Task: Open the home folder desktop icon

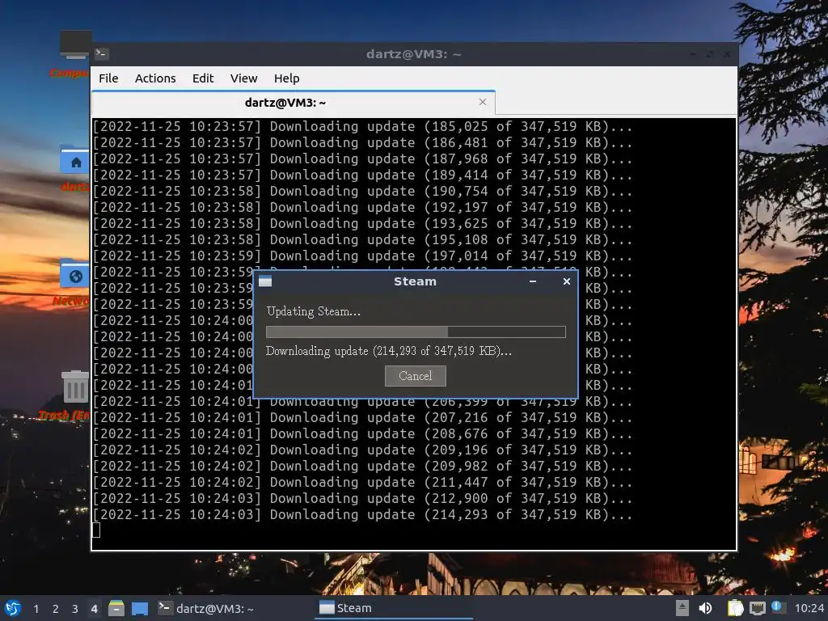Action: (75, 168)
